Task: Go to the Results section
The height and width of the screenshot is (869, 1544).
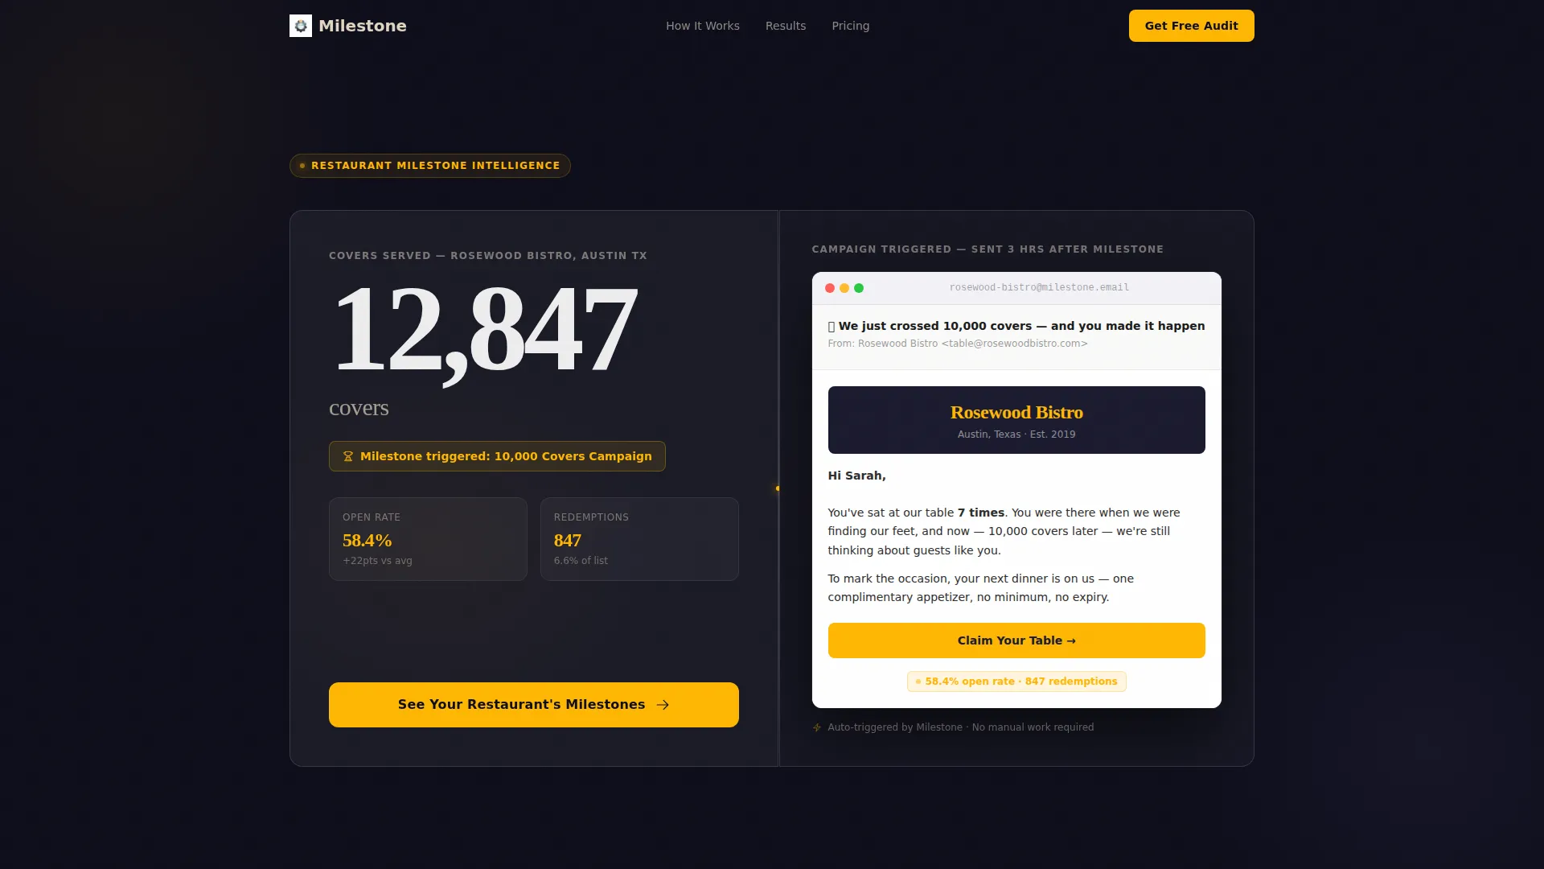Action: (786, 26)
